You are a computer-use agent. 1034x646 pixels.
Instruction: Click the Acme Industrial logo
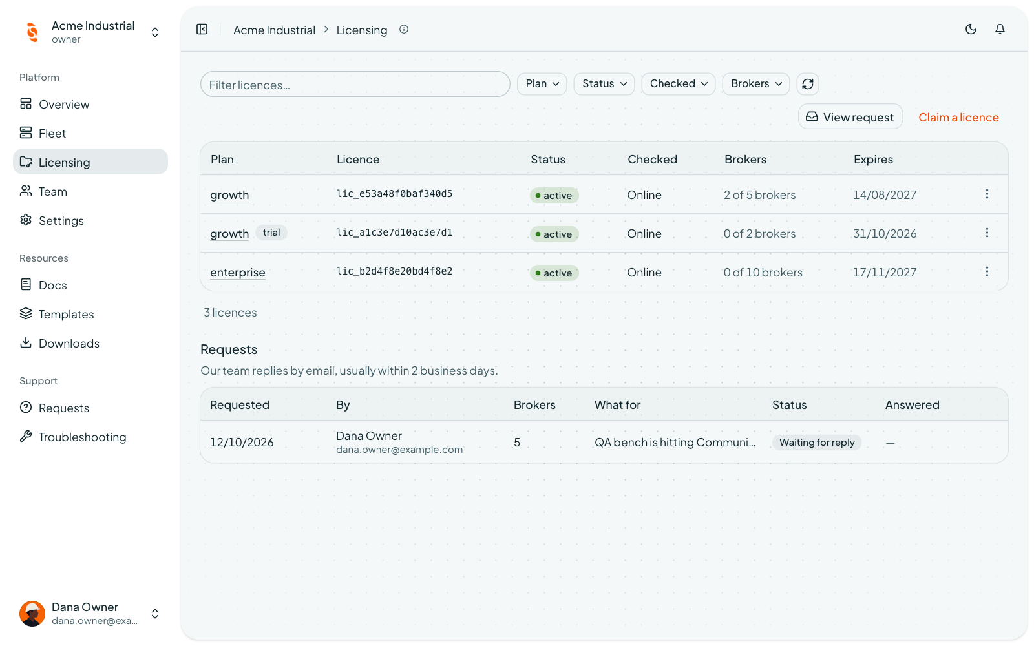point(32,32)
